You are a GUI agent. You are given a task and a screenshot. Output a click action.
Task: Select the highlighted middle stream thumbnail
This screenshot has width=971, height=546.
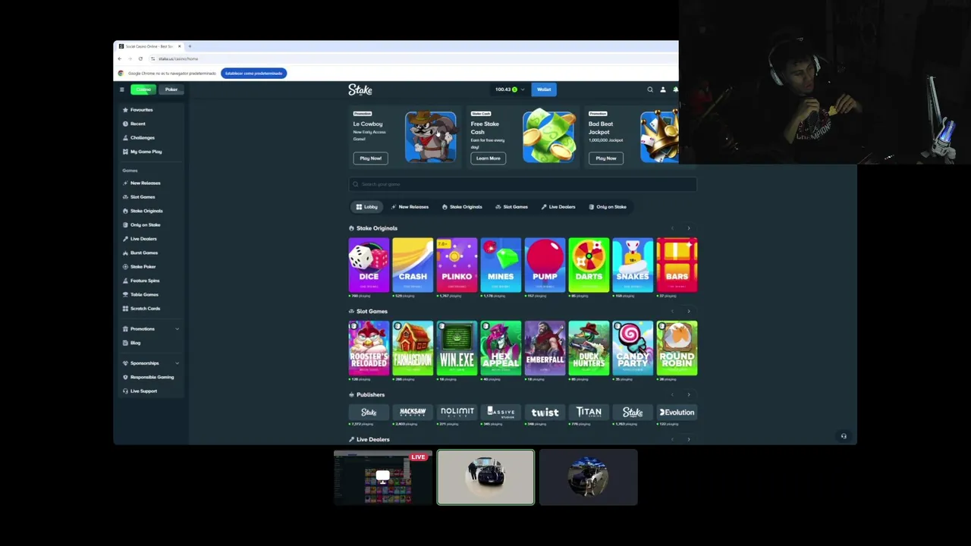(485, 477)
